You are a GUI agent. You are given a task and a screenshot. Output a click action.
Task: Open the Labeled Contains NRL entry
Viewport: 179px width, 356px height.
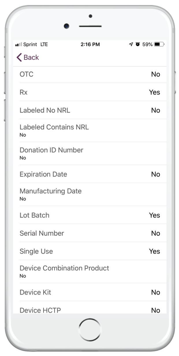[x=89, y=130]
